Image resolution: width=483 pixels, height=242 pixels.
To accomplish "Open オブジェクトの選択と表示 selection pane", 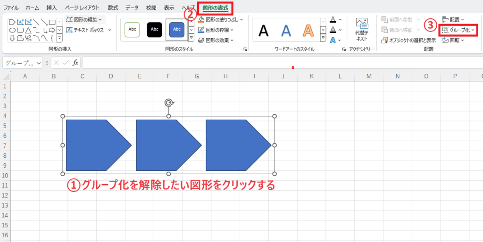I will 408,40.
